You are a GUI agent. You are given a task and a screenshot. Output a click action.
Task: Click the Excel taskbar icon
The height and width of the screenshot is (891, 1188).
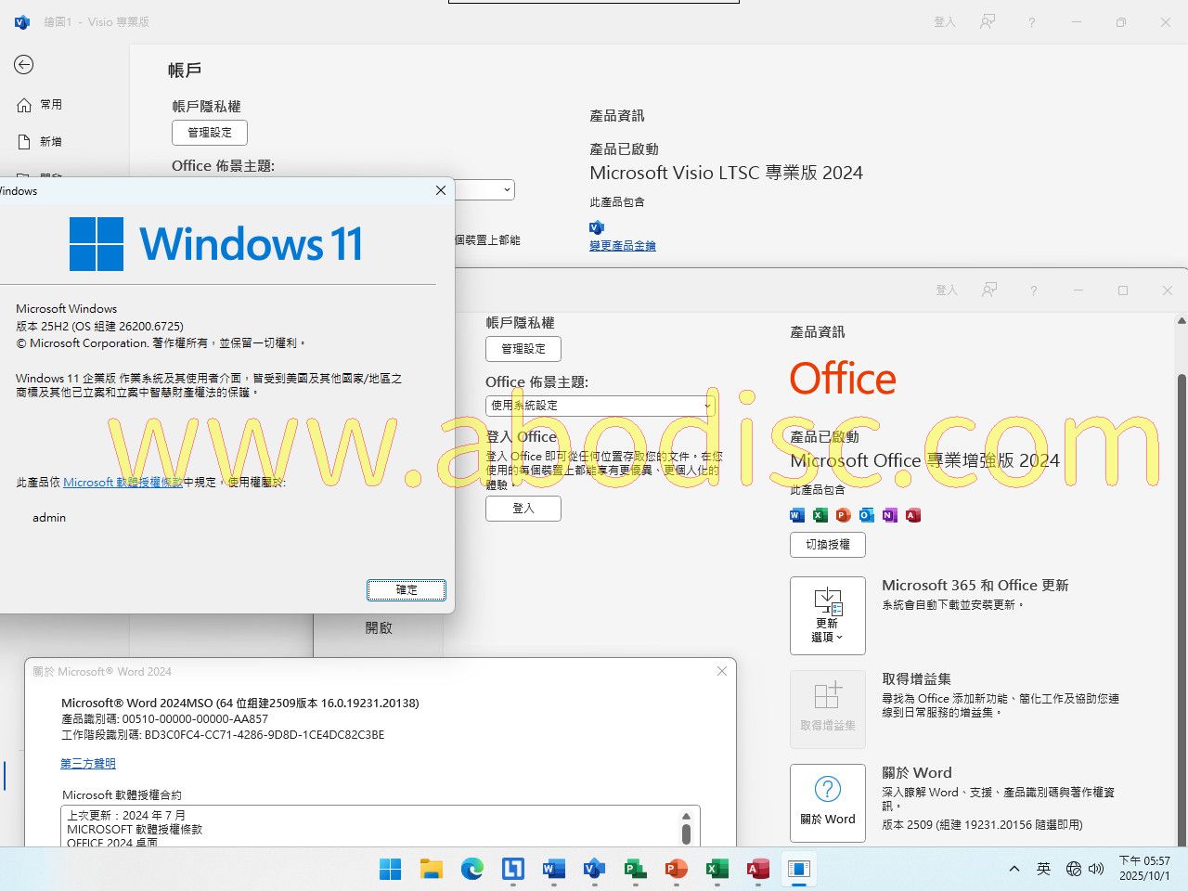[x=717, y=869]
